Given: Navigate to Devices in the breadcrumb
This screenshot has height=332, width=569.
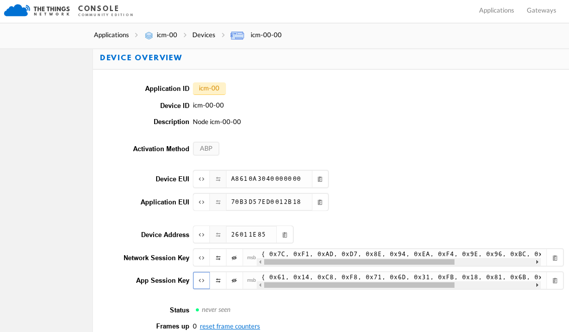Looking at the screenshot, I should [203, 35].
